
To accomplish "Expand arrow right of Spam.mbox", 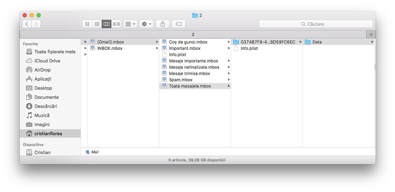I will click(229, 80).
